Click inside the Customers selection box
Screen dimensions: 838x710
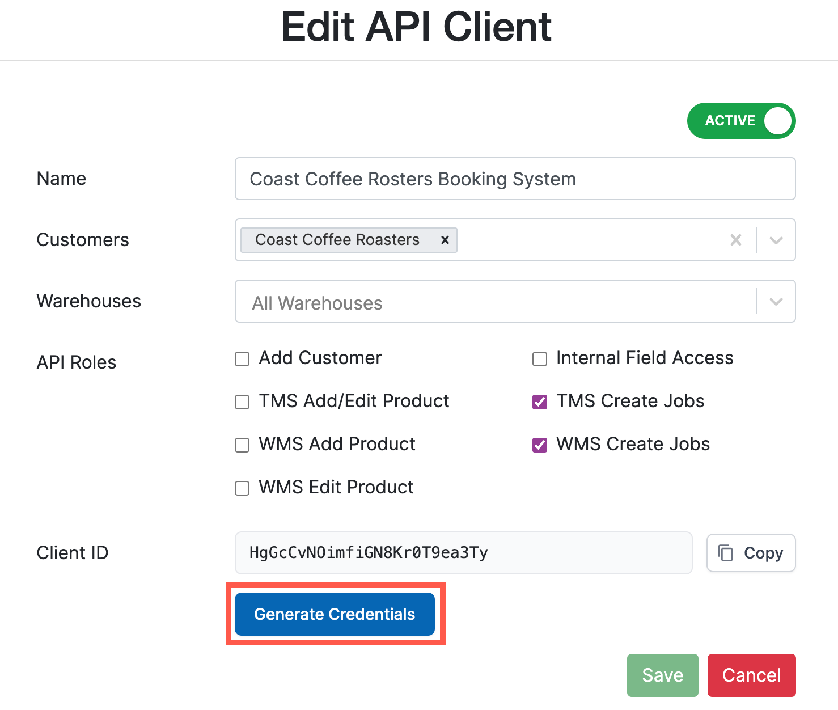(x=567, y=240)
